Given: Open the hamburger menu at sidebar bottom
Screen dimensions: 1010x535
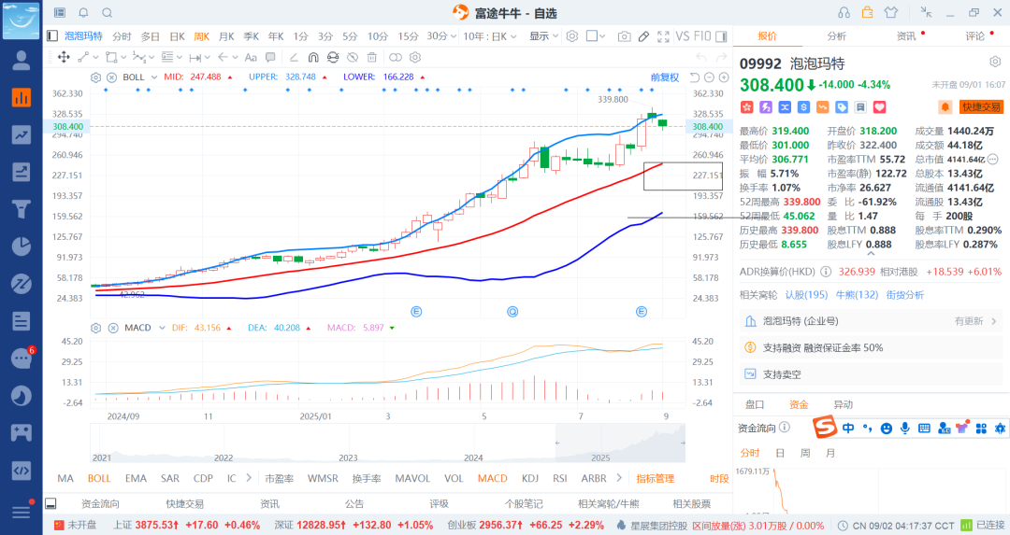Looking at the screenshot, I should click(x=22, y=512).
